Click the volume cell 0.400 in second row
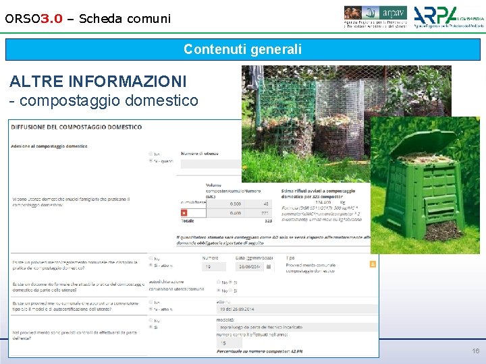Viewport: 486px width, 364px height. tap(225, 213)
